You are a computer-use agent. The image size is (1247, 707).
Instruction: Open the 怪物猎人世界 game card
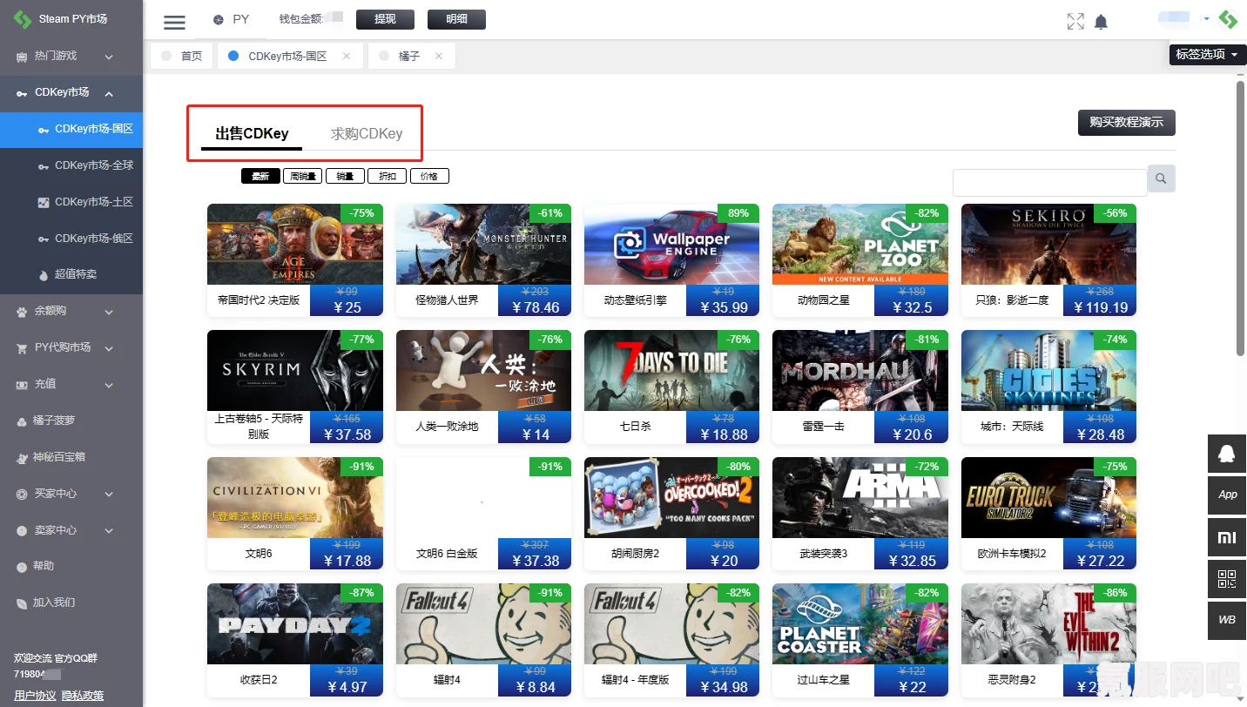coord(483,260)
